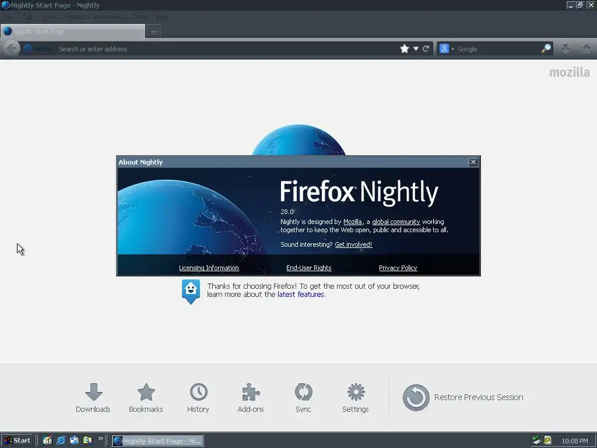This screenshot has height=448, width=597.
Task: Follow the Mozilla link in About dialog
Action: [353, 222]
